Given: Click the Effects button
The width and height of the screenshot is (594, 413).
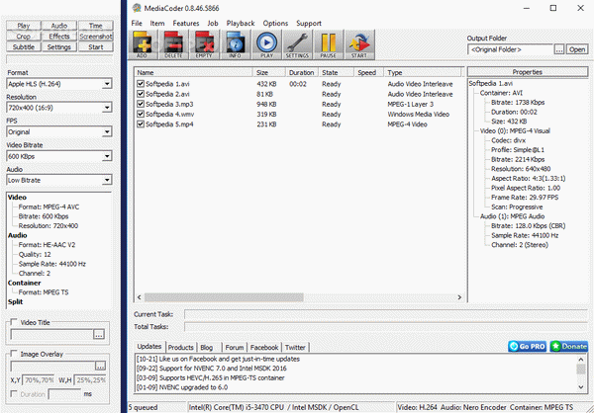Looking at the screenshot, I should 59,37.
